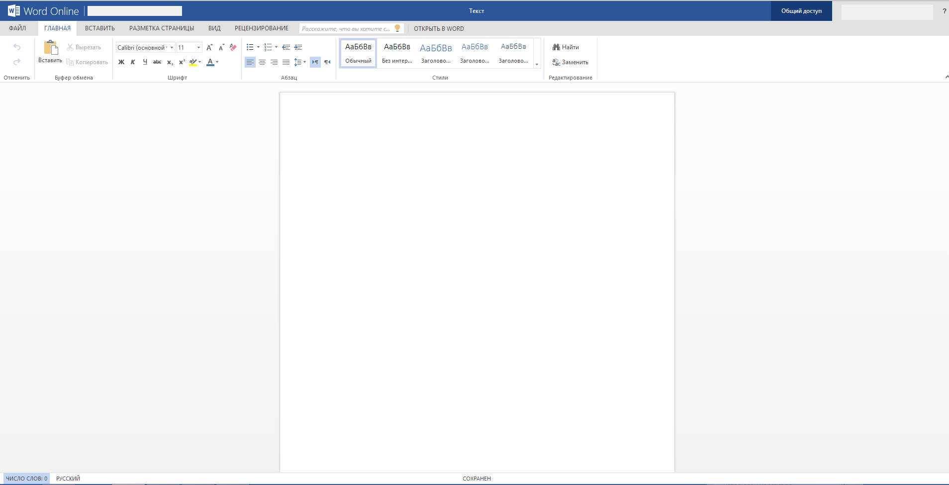Click the document title Текст
Viewport: 949px width, 485px height.
tap(476, 11)
